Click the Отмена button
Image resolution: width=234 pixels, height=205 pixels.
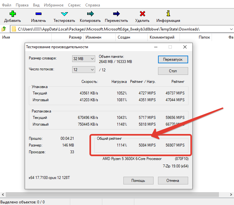[x=172, y=181]
